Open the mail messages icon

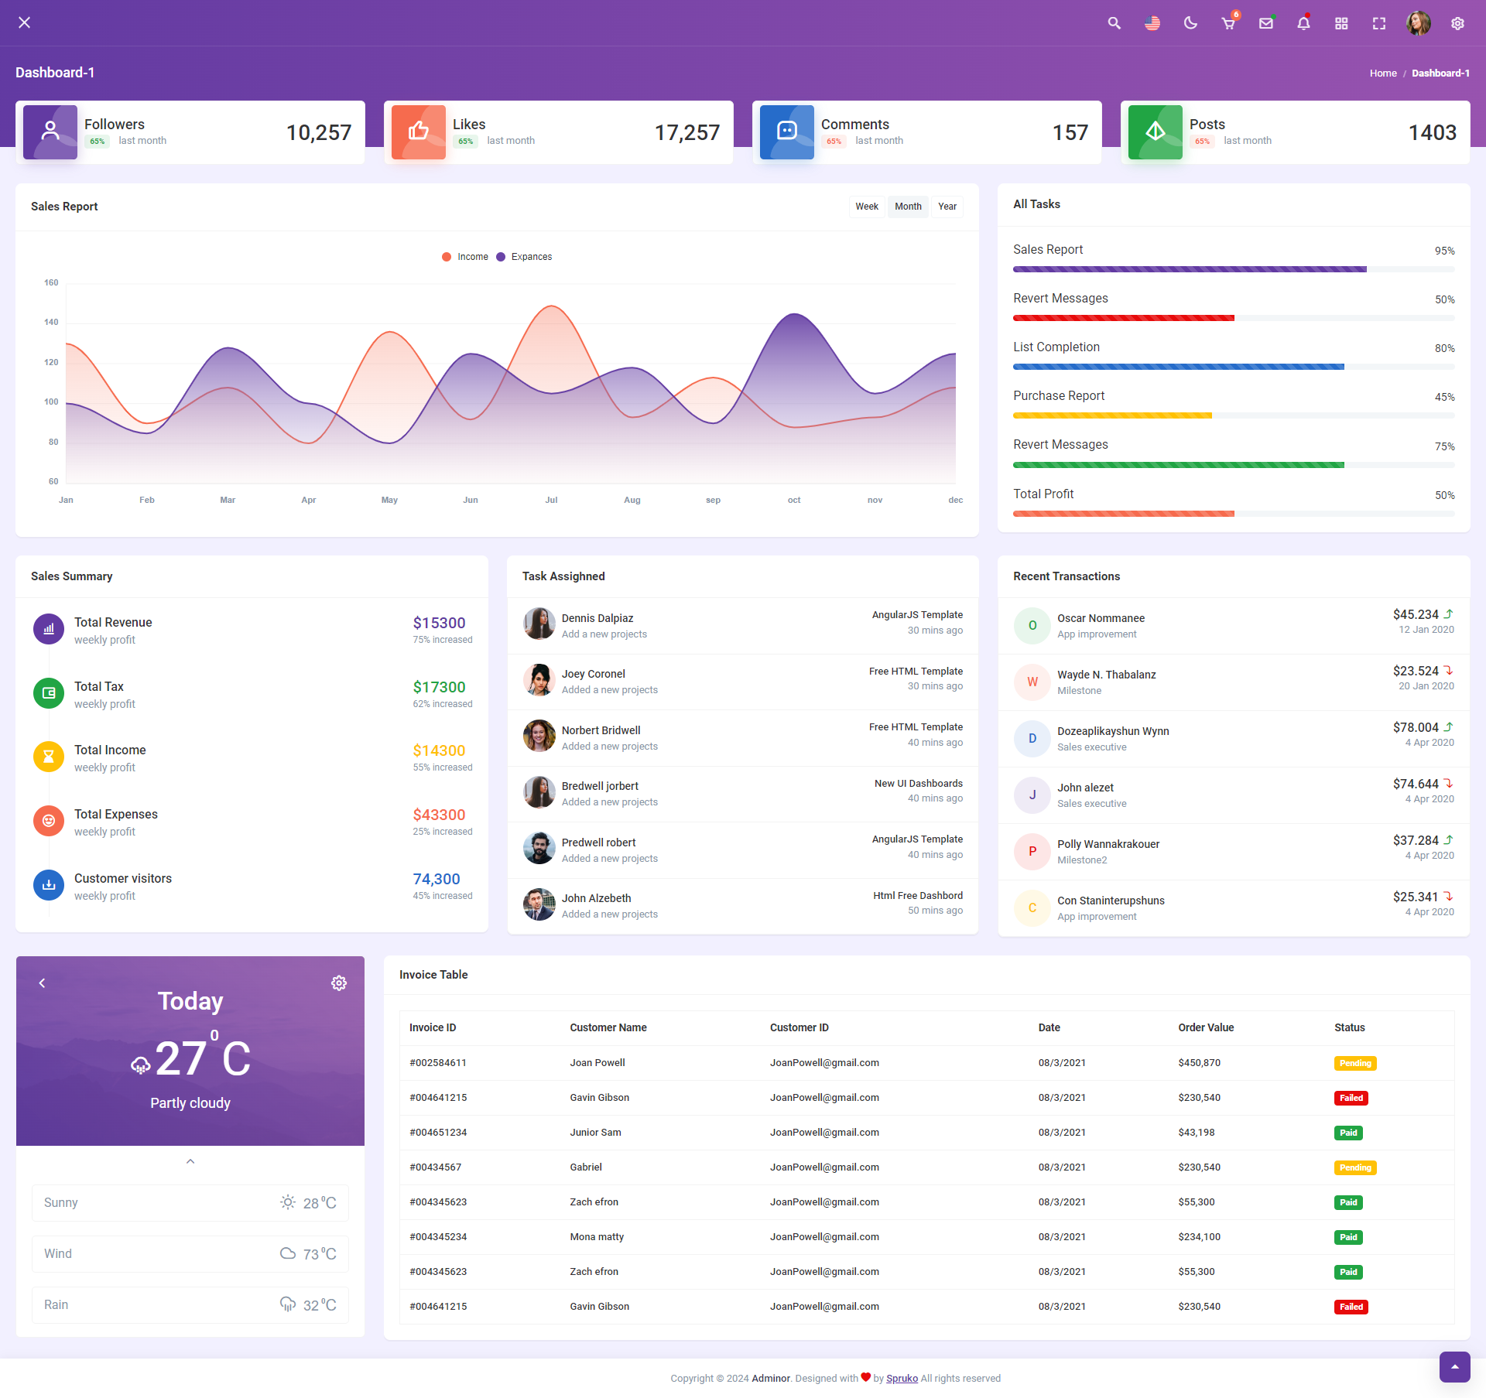pyautogui.click(x=1266, y=23)
